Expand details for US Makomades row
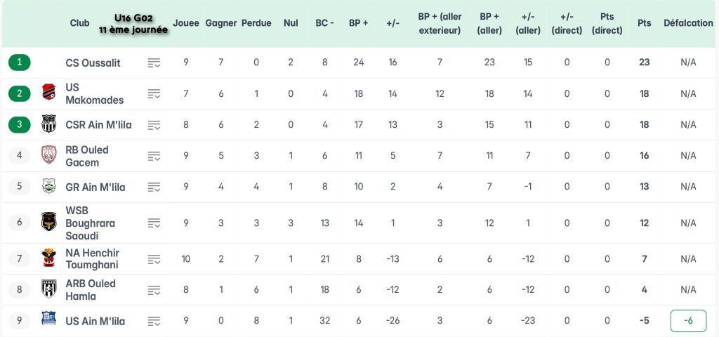Viewport: 719px width, 337px height. (x=154, y=93)
